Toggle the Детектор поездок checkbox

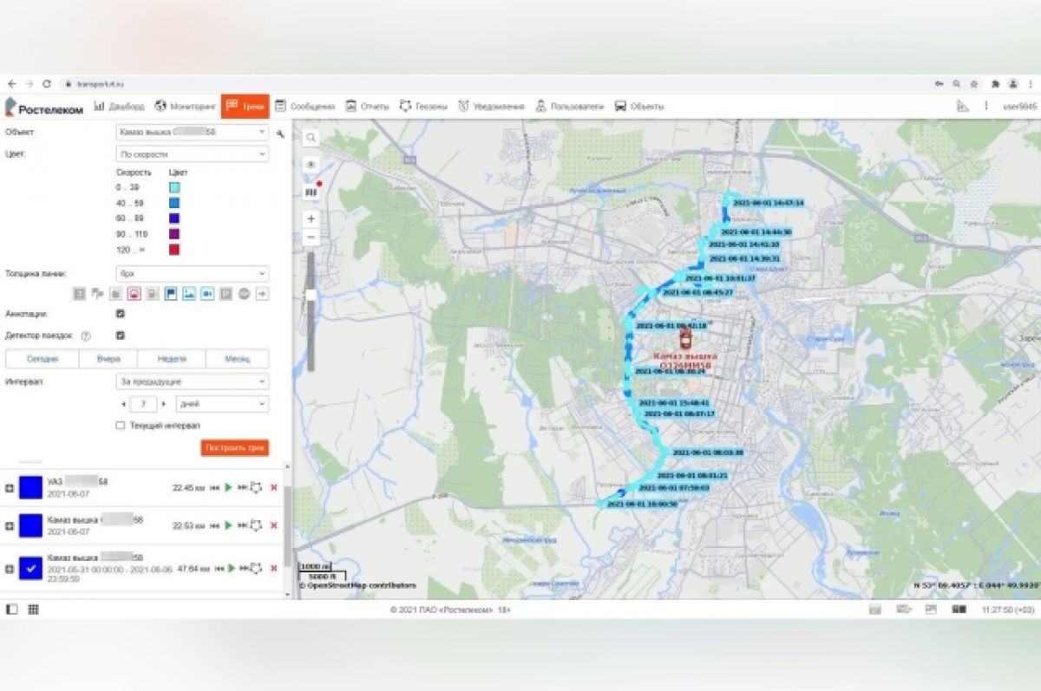click(x=121, y=335)
